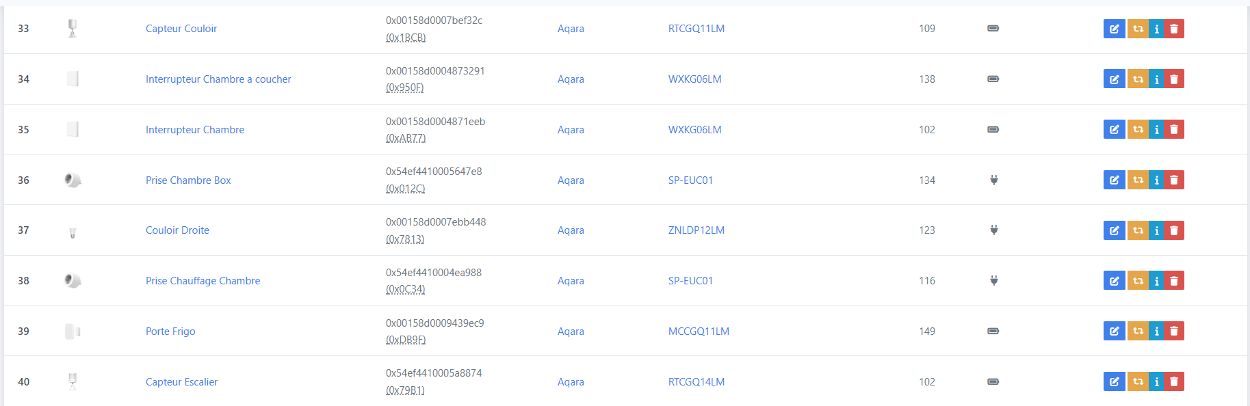
Task: Delete the Couloir Droite device
Action: pyautogui.click(x=1174, y=230)
